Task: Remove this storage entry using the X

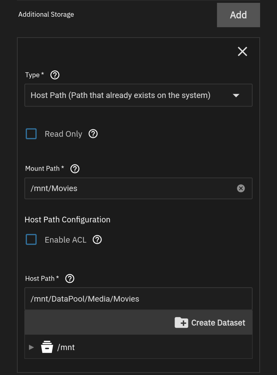Action: [242, 52]
